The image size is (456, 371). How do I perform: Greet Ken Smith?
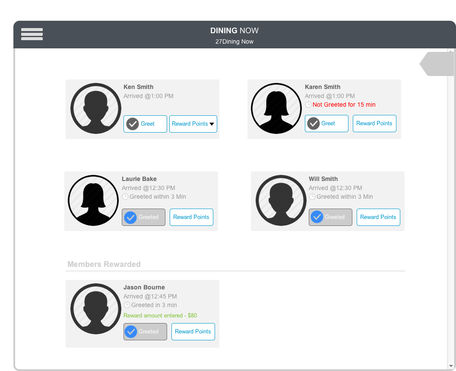click(x=145, y=124)
